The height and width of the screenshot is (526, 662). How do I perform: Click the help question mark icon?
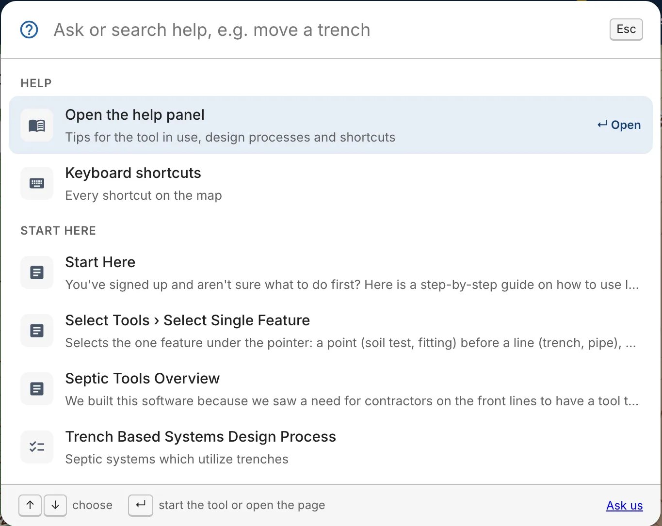(x=29, y=30)
